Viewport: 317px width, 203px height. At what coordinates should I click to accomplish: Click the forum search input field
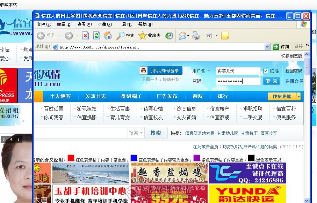pyautogui.click(x=81, y=133)
